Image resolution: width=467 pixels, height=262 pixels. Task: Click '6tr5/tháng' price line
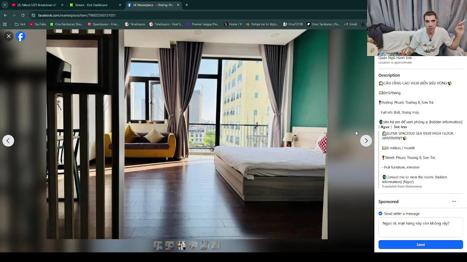pyautogui.click(x=390, y=93)
